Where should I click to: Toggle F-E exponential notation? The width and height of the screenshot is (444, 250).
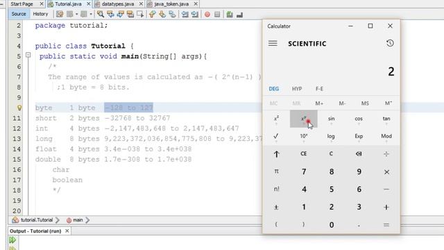point(319,89)
